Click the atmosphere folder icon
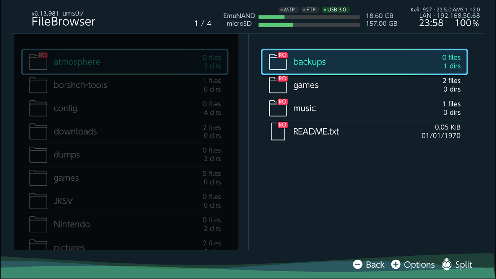Image resolution: width=496 pixels, height=279 pixels. coord(38,62)
